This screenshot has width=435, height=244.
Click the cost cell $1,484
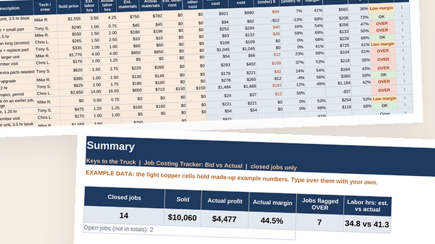click(224, 87)
